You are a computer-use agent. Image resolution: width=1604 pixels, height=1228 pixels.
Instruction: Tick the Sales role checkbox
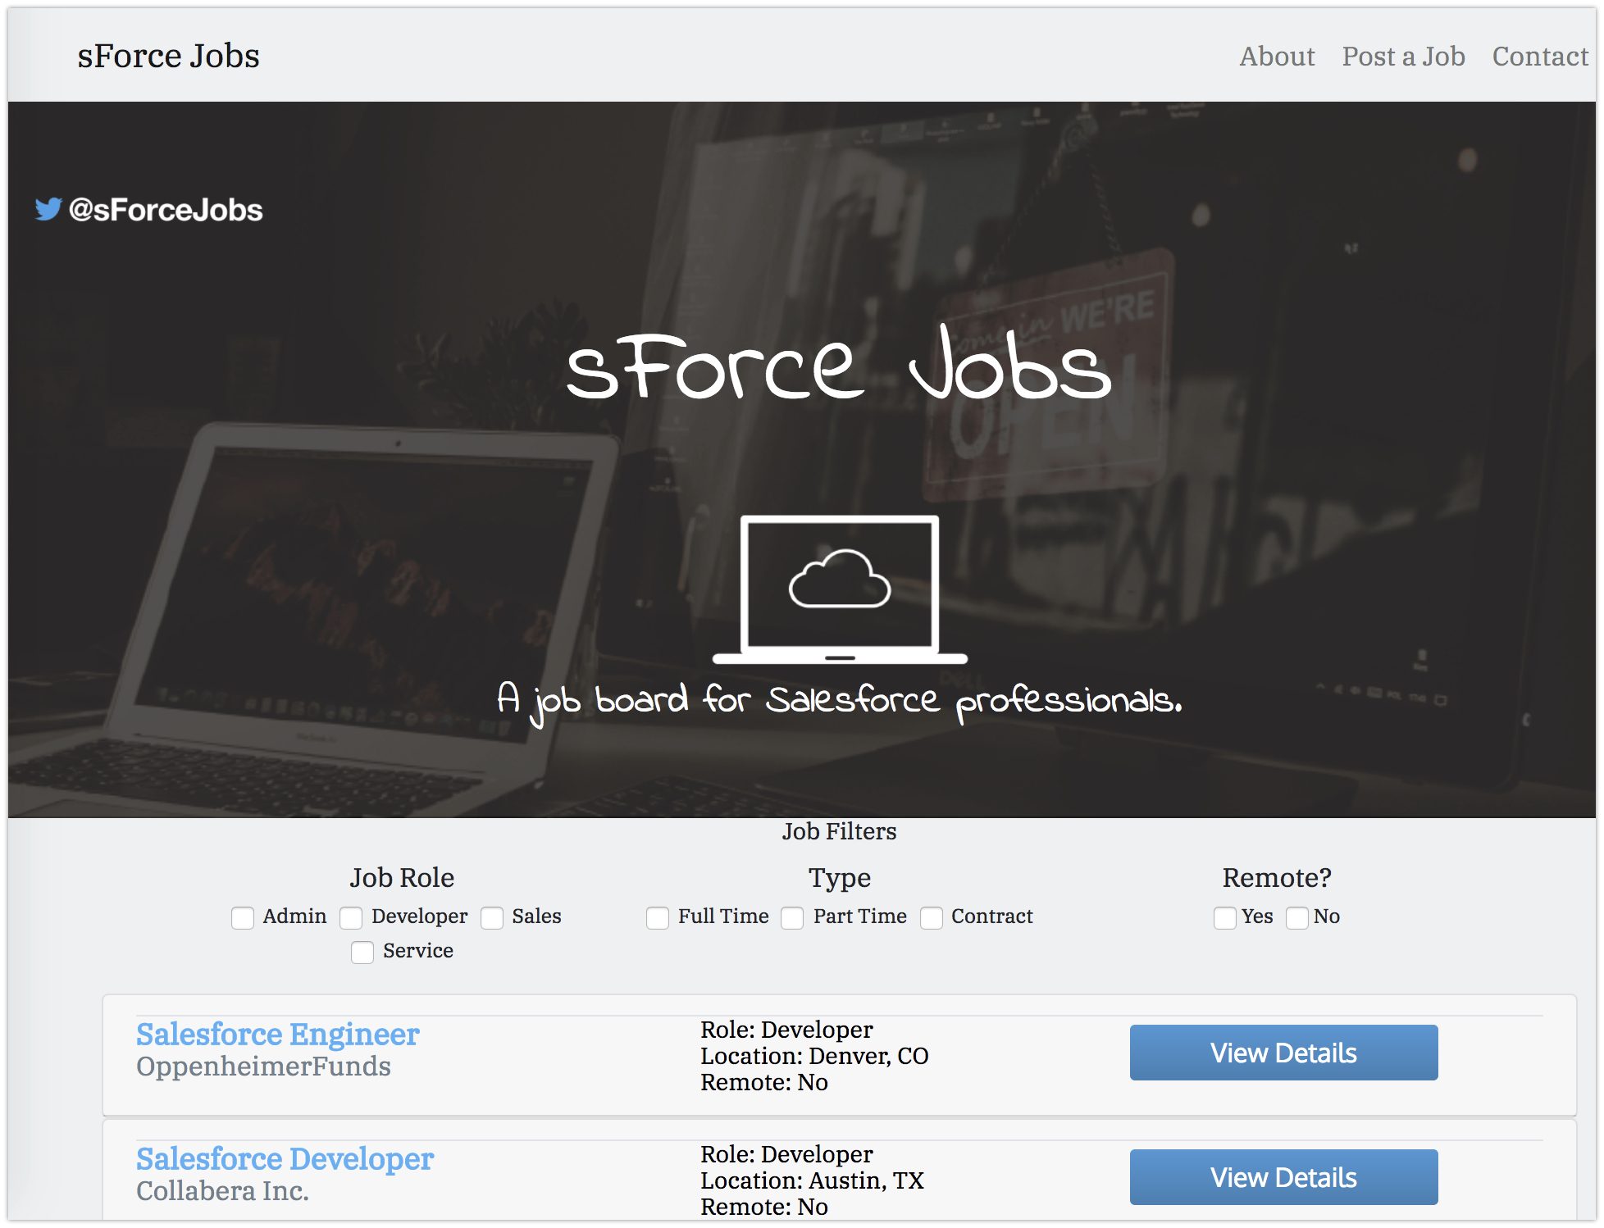point(492,917)
